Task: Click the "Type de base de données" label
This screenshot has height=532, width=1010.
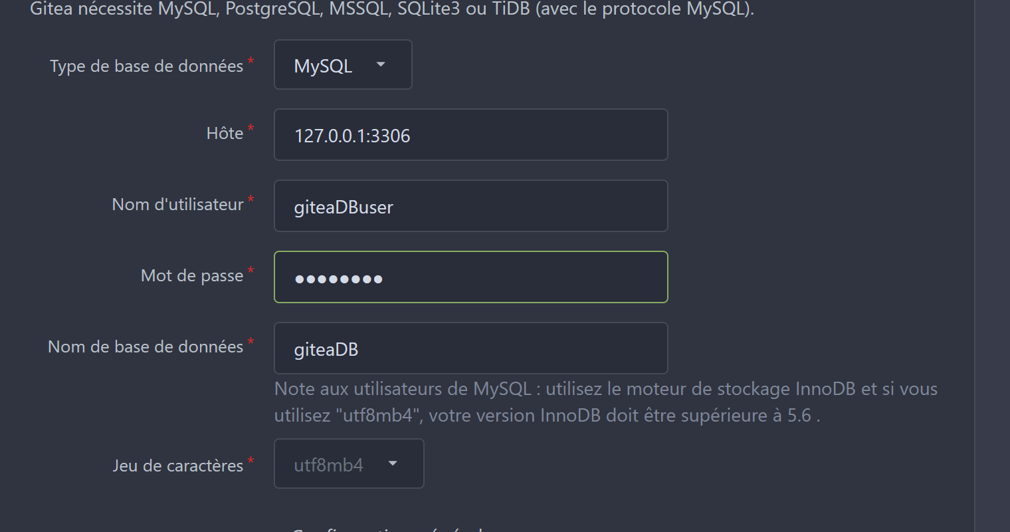Action: tap(146, 66)
